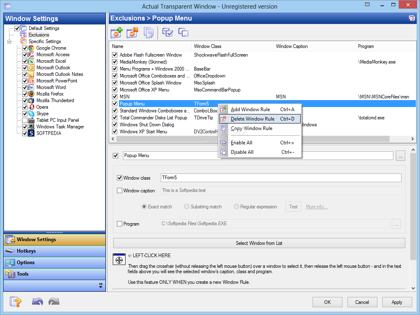Image resolution: width=420 pixels, height=315 pixels.
Task: Choose Enable All from context menu
Action: [260, 143]
